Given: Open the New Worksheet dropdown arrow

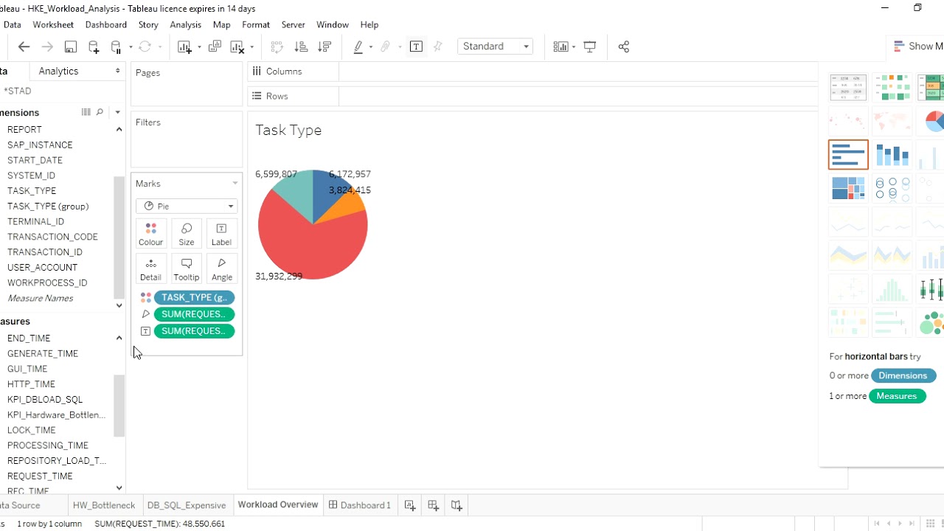Looking at the screenshot, I should (199, 47).
